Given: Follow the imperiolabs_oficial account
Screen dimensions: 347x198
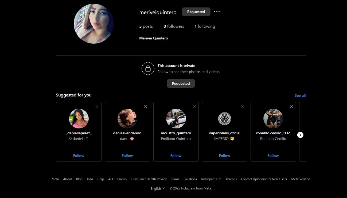Looking at the screenshot, I should pyautogui.click(x=224, y=156).
